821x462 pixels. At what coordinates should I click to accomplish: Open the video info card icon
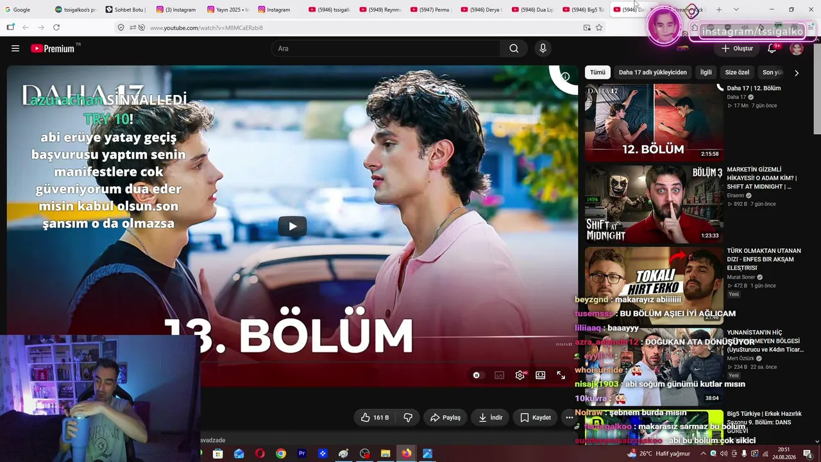565,77
